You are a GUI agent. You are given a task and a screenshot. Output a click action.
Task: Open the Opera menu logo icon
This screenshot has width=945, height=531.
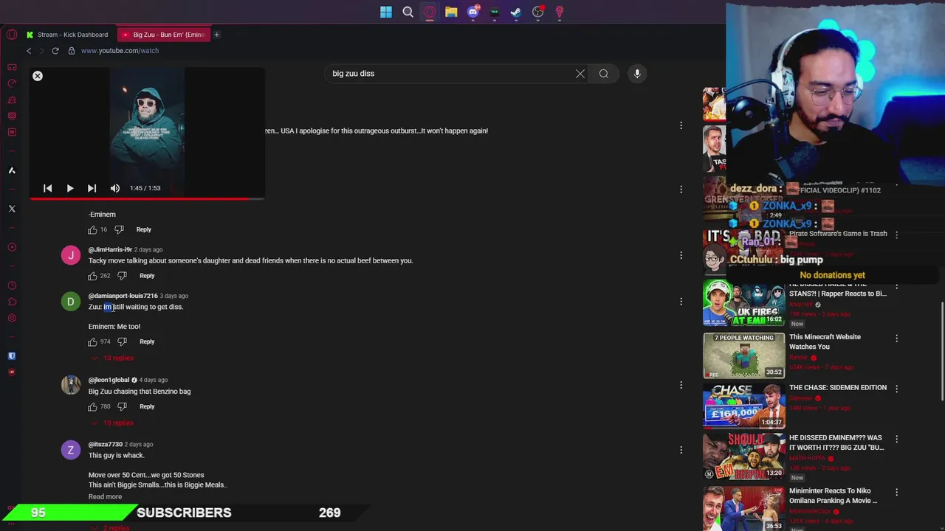pos(12,35)
